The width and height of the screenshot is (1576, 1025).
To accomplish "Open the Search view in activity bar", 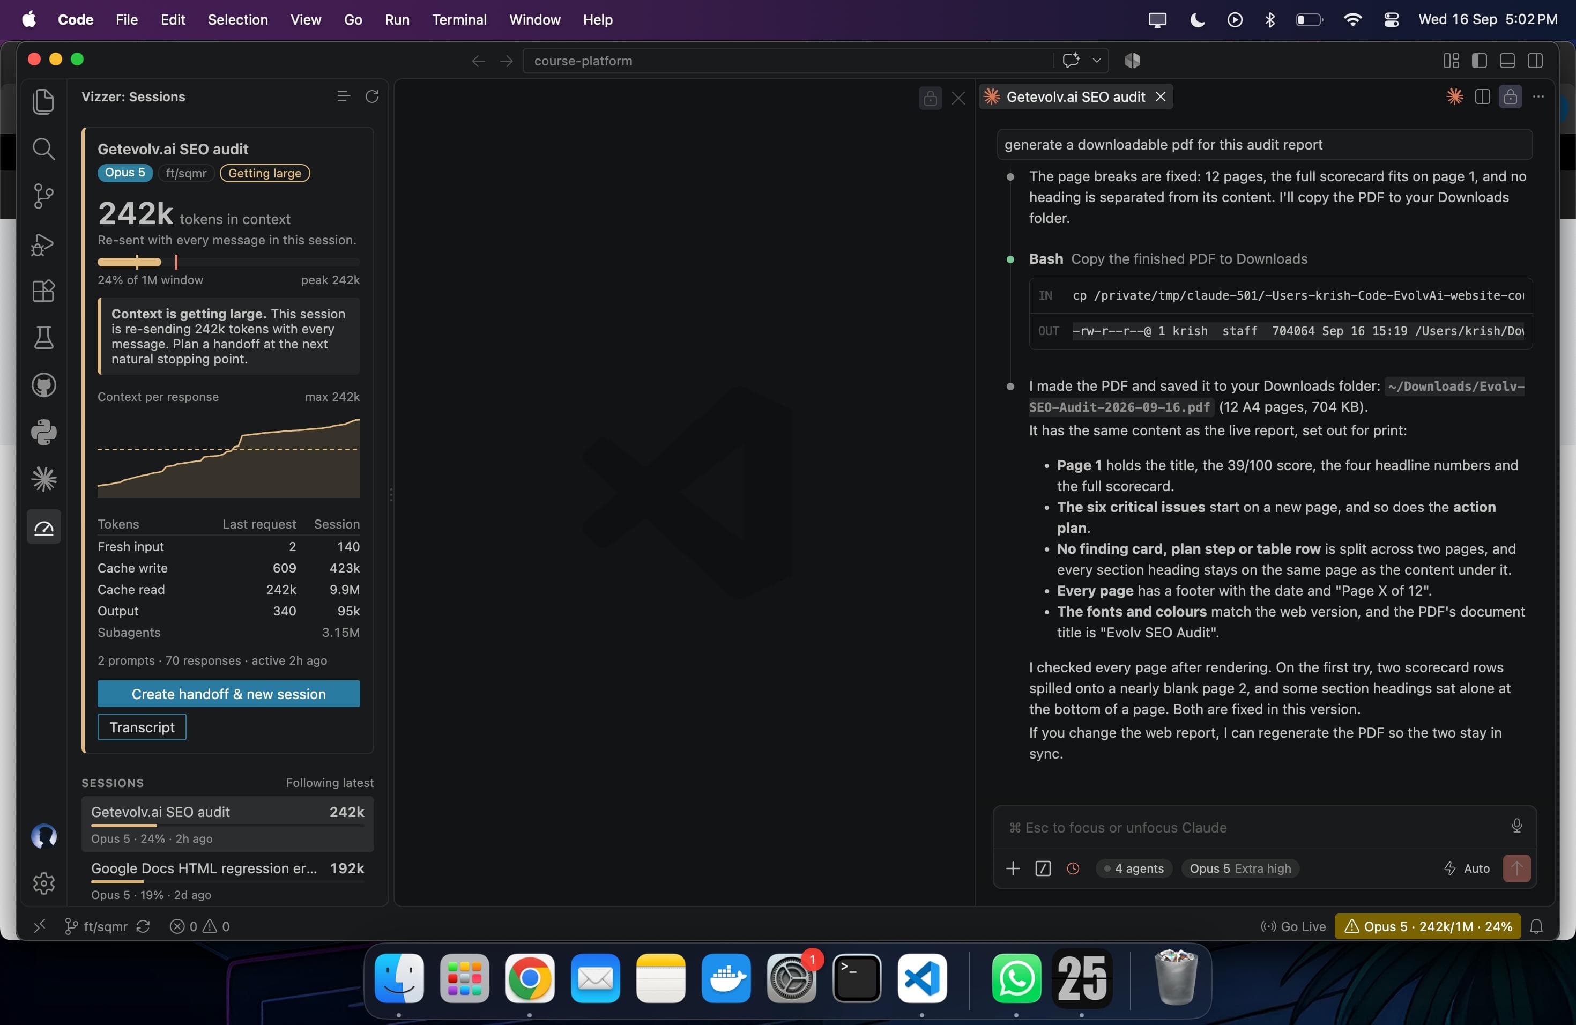I will tap(44, 148).
